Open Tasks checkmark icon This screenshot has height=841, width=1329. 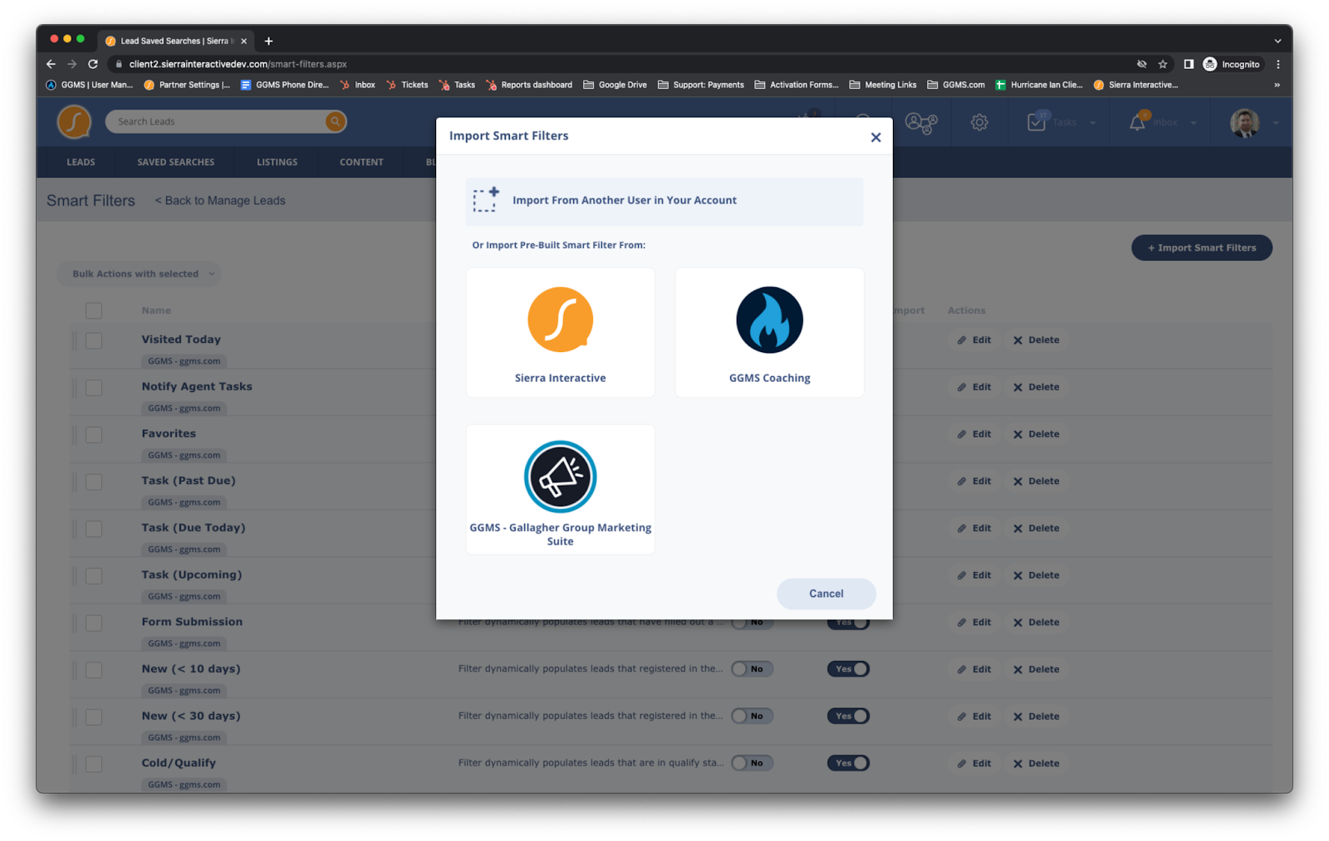(1037, 122)
